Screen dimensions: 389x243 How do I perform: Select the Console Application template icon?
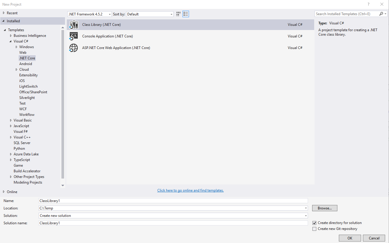pos(74,36)
